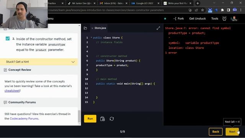Click the blue extension icon beside calendar

[x=216, y=10]
